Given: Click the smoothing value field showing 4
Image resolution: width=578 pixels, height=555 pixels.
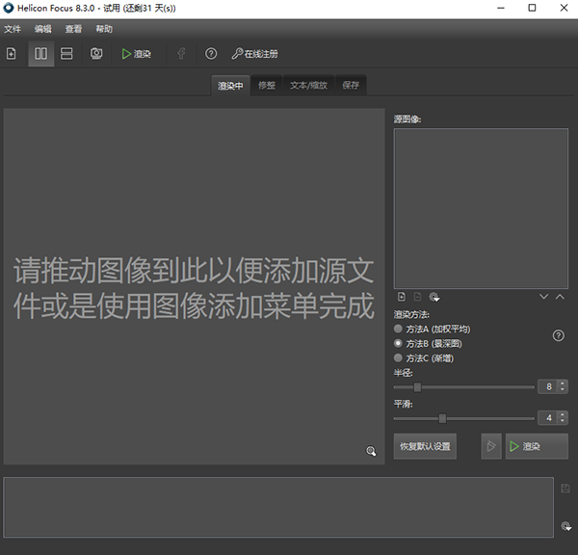Looking at the screenshot, I should (548, 418).
